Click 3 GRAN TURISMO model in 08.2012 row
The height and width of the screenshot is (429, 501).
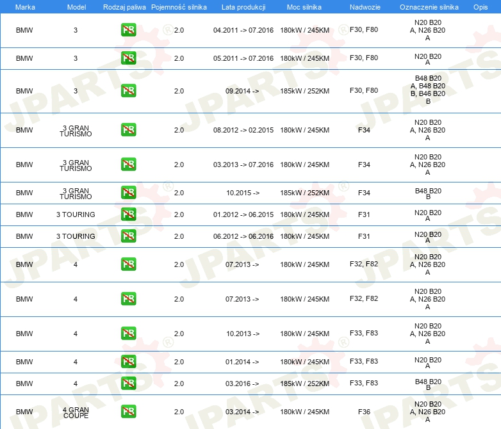point(76,131)
